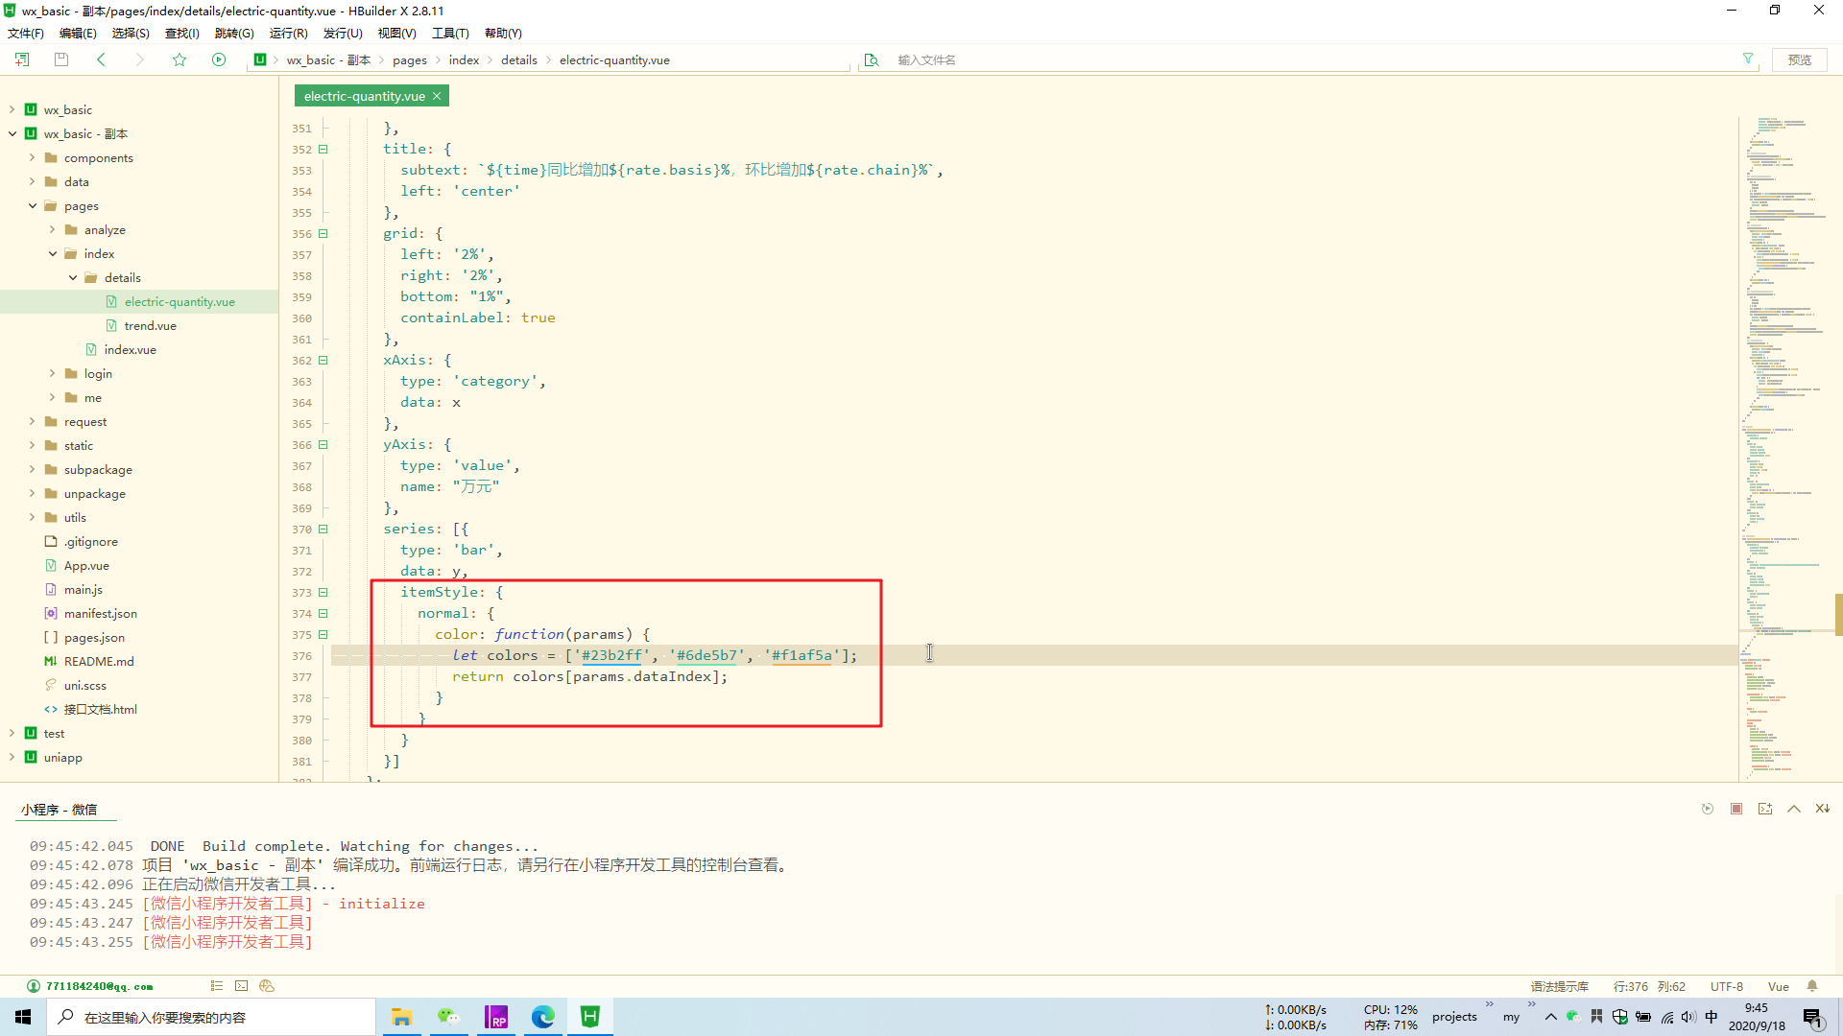Click the UTF-8 encoding in status bar
Image resolution: width=1843 pixels, height=1036 pixels.
(1726, 986)
